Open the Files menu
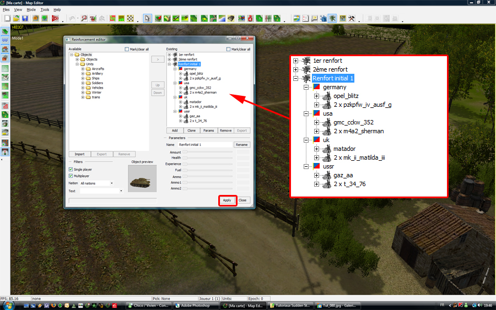496x310 pixels. coord(6,10)
